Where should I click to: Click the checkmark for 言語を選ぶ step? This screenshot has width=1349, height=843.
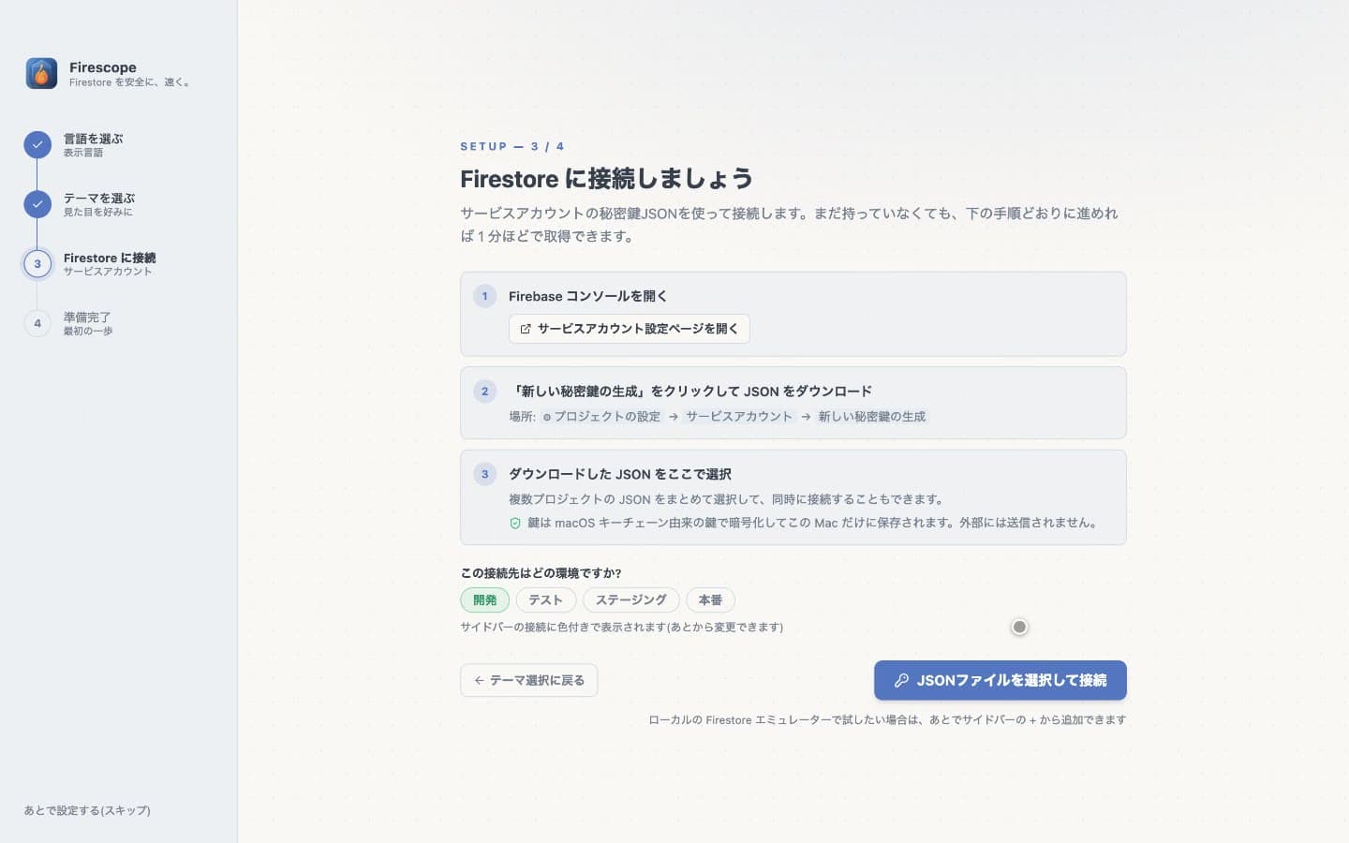coord(37,144)
